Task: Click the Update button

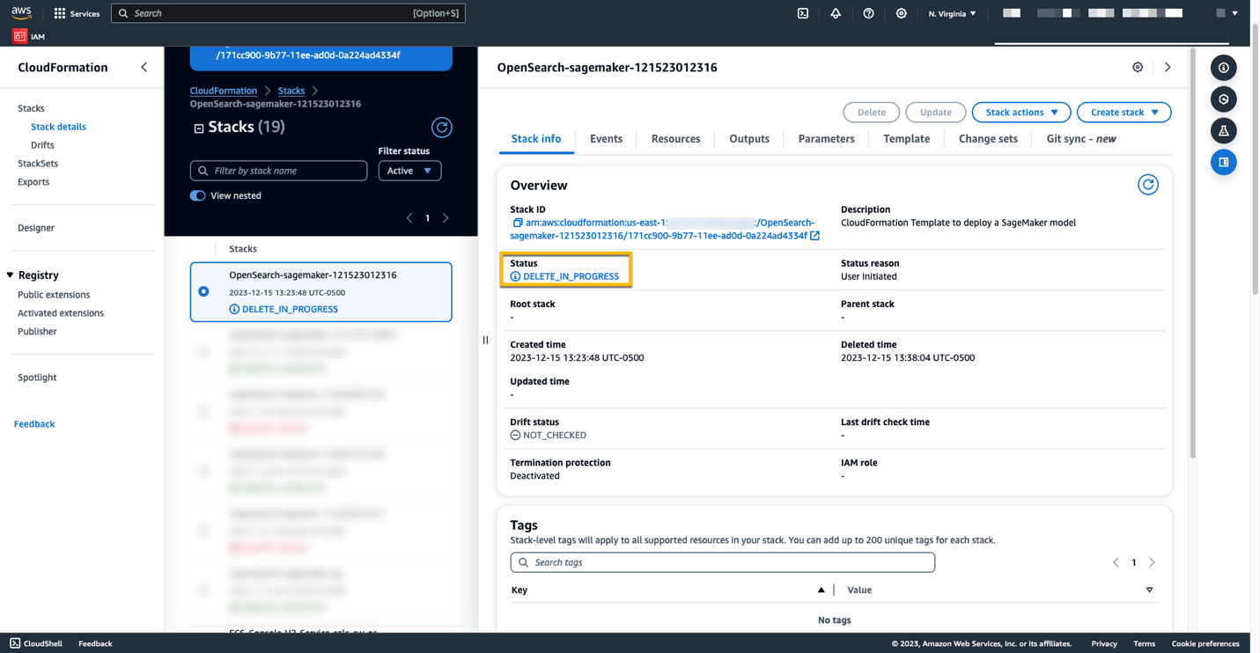Action: point(936,113)
